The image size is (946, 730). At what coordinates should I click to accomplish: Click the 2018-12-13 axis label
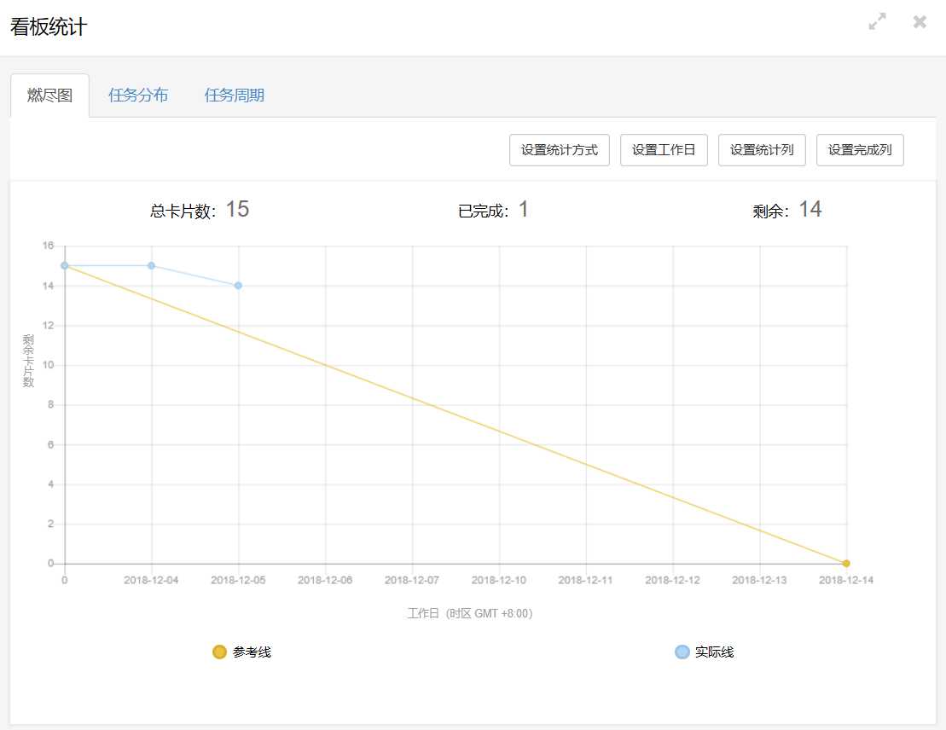click(759, 580)
